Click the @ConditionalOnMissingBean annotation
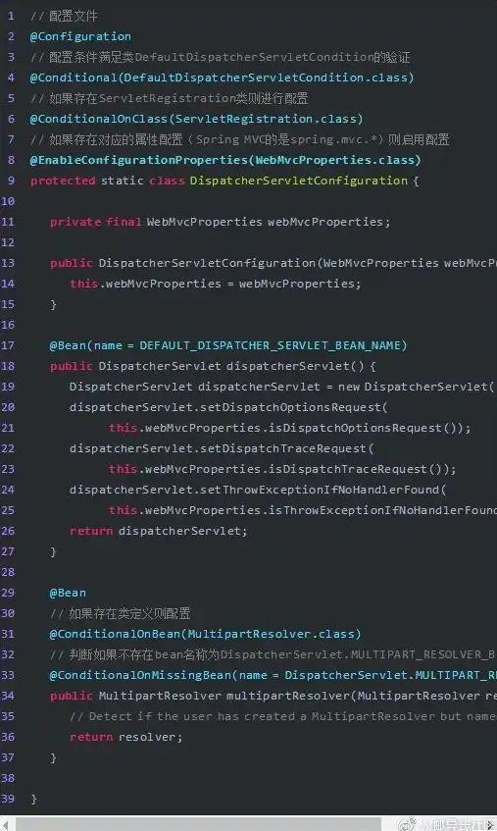This screenshot has width=497, height=831. tap(140, 675)
